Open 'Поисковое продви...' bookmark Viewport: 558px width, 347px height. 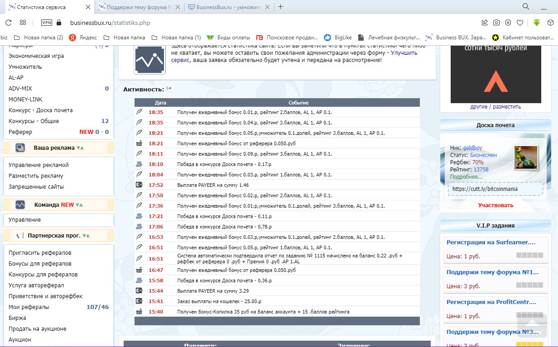[287, 38]
